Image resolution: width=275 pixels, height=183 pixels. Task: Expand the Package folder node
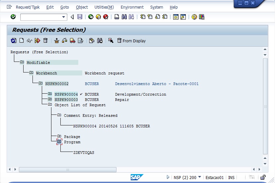59,136
